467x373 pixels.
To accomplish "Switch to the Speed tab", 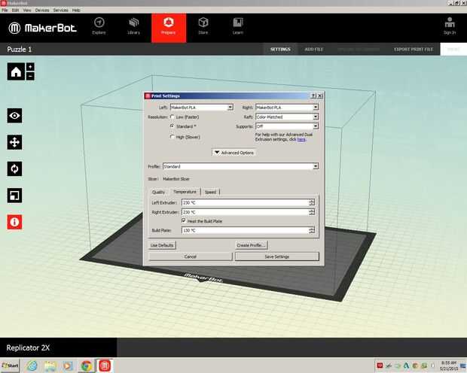I will click(x=210, y=193).
